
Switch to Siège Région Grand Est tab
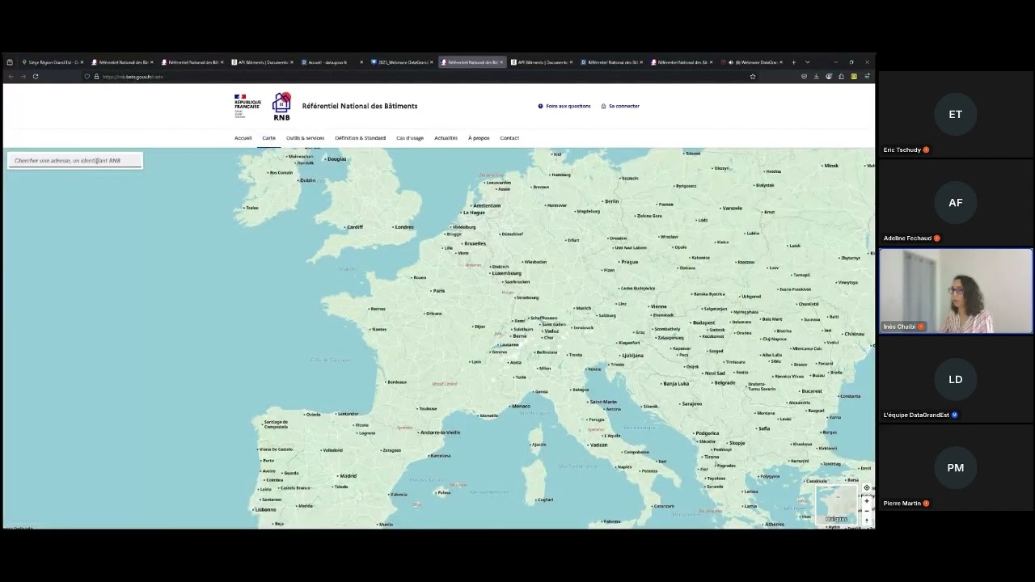53,62
